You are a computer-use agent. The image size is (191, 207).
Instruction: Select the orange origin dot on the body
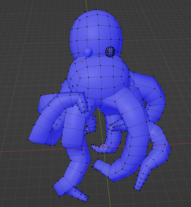82,62
